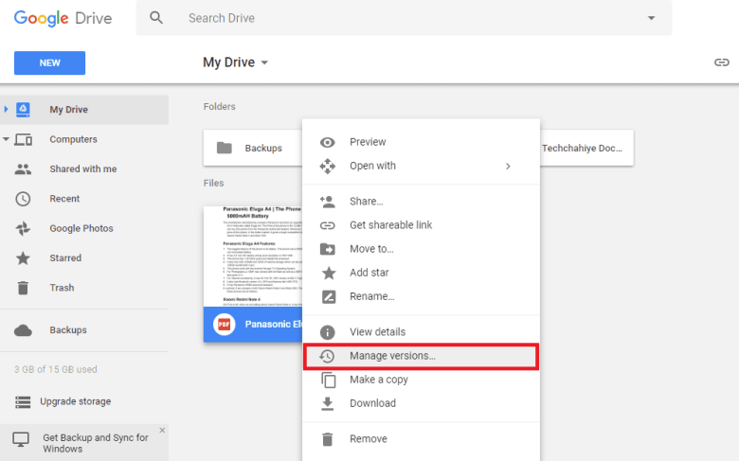This screenshot has width=739, height=461.
Task: Open Computers in the sidebar
Action: 74,139
